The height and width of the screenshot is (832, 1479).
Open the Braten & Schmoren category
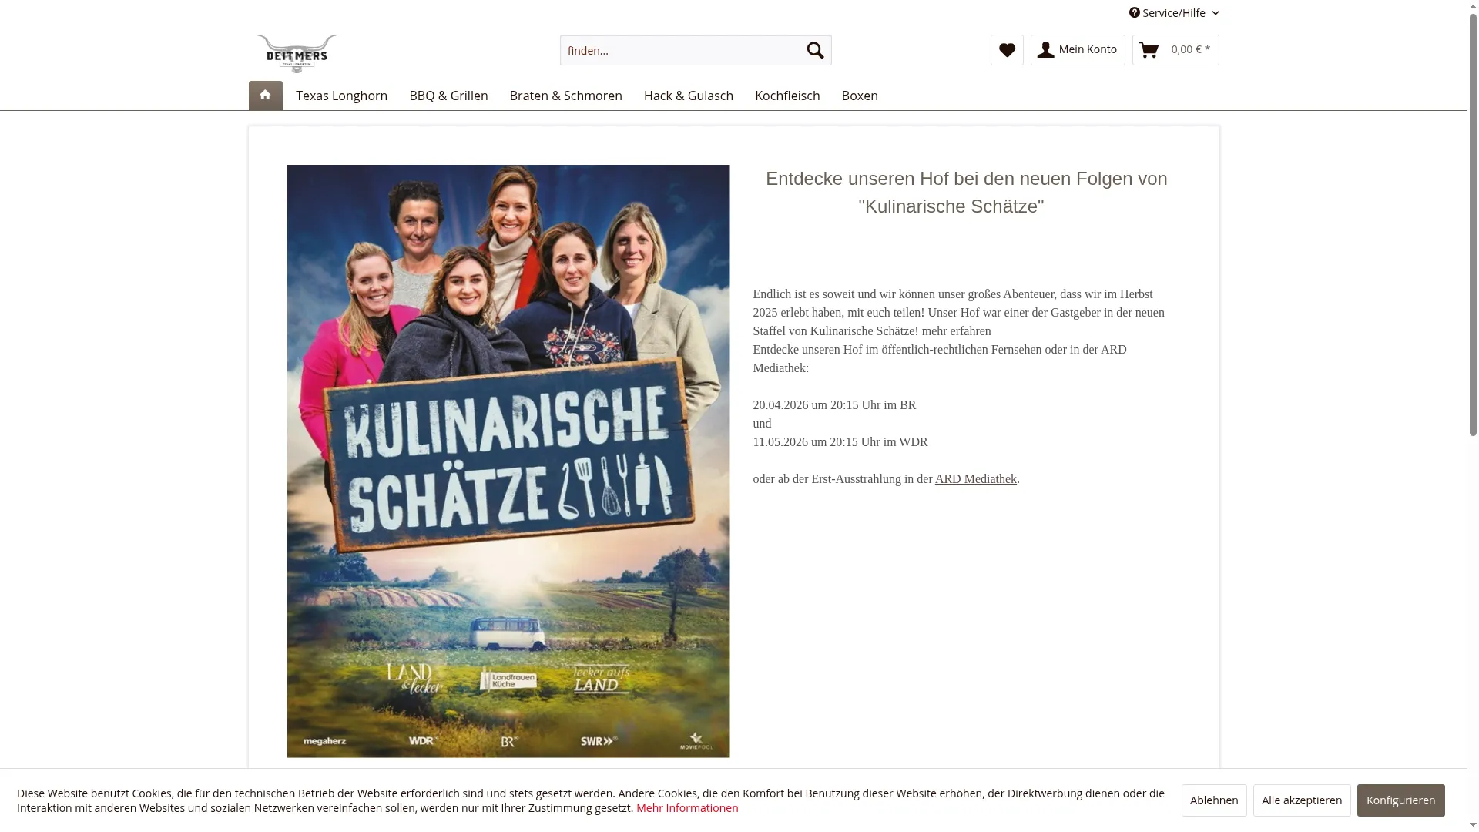(x=565, y=96)
